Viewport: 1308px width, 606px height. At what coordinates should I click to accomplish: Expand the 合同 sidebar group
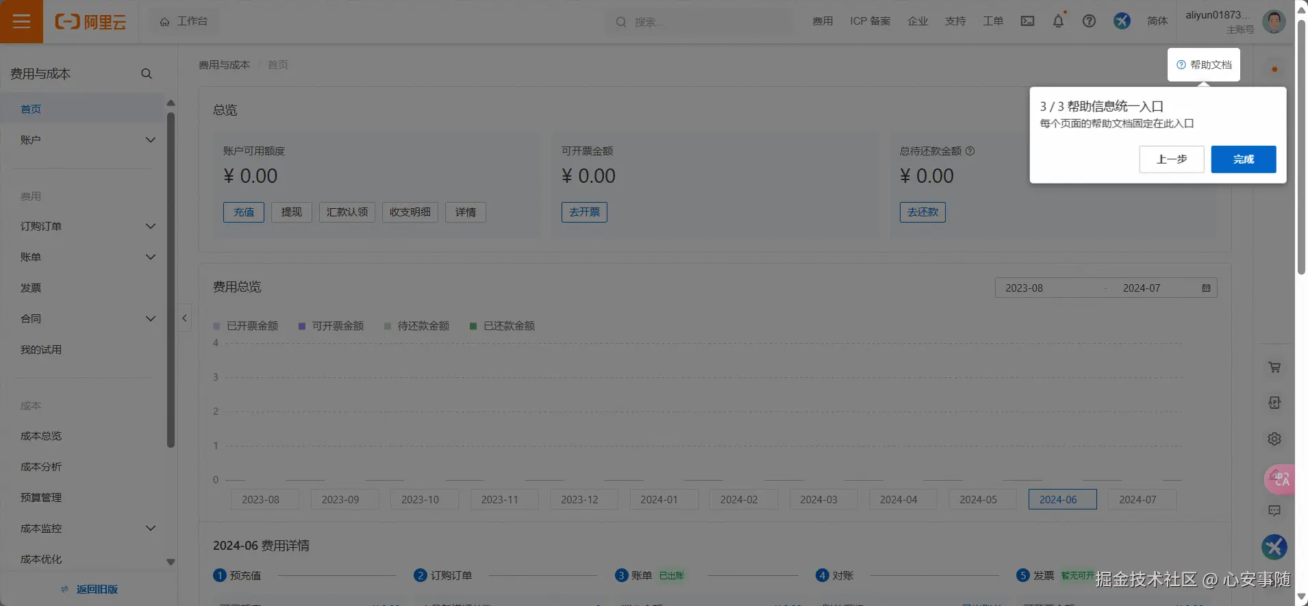point(88,318)
